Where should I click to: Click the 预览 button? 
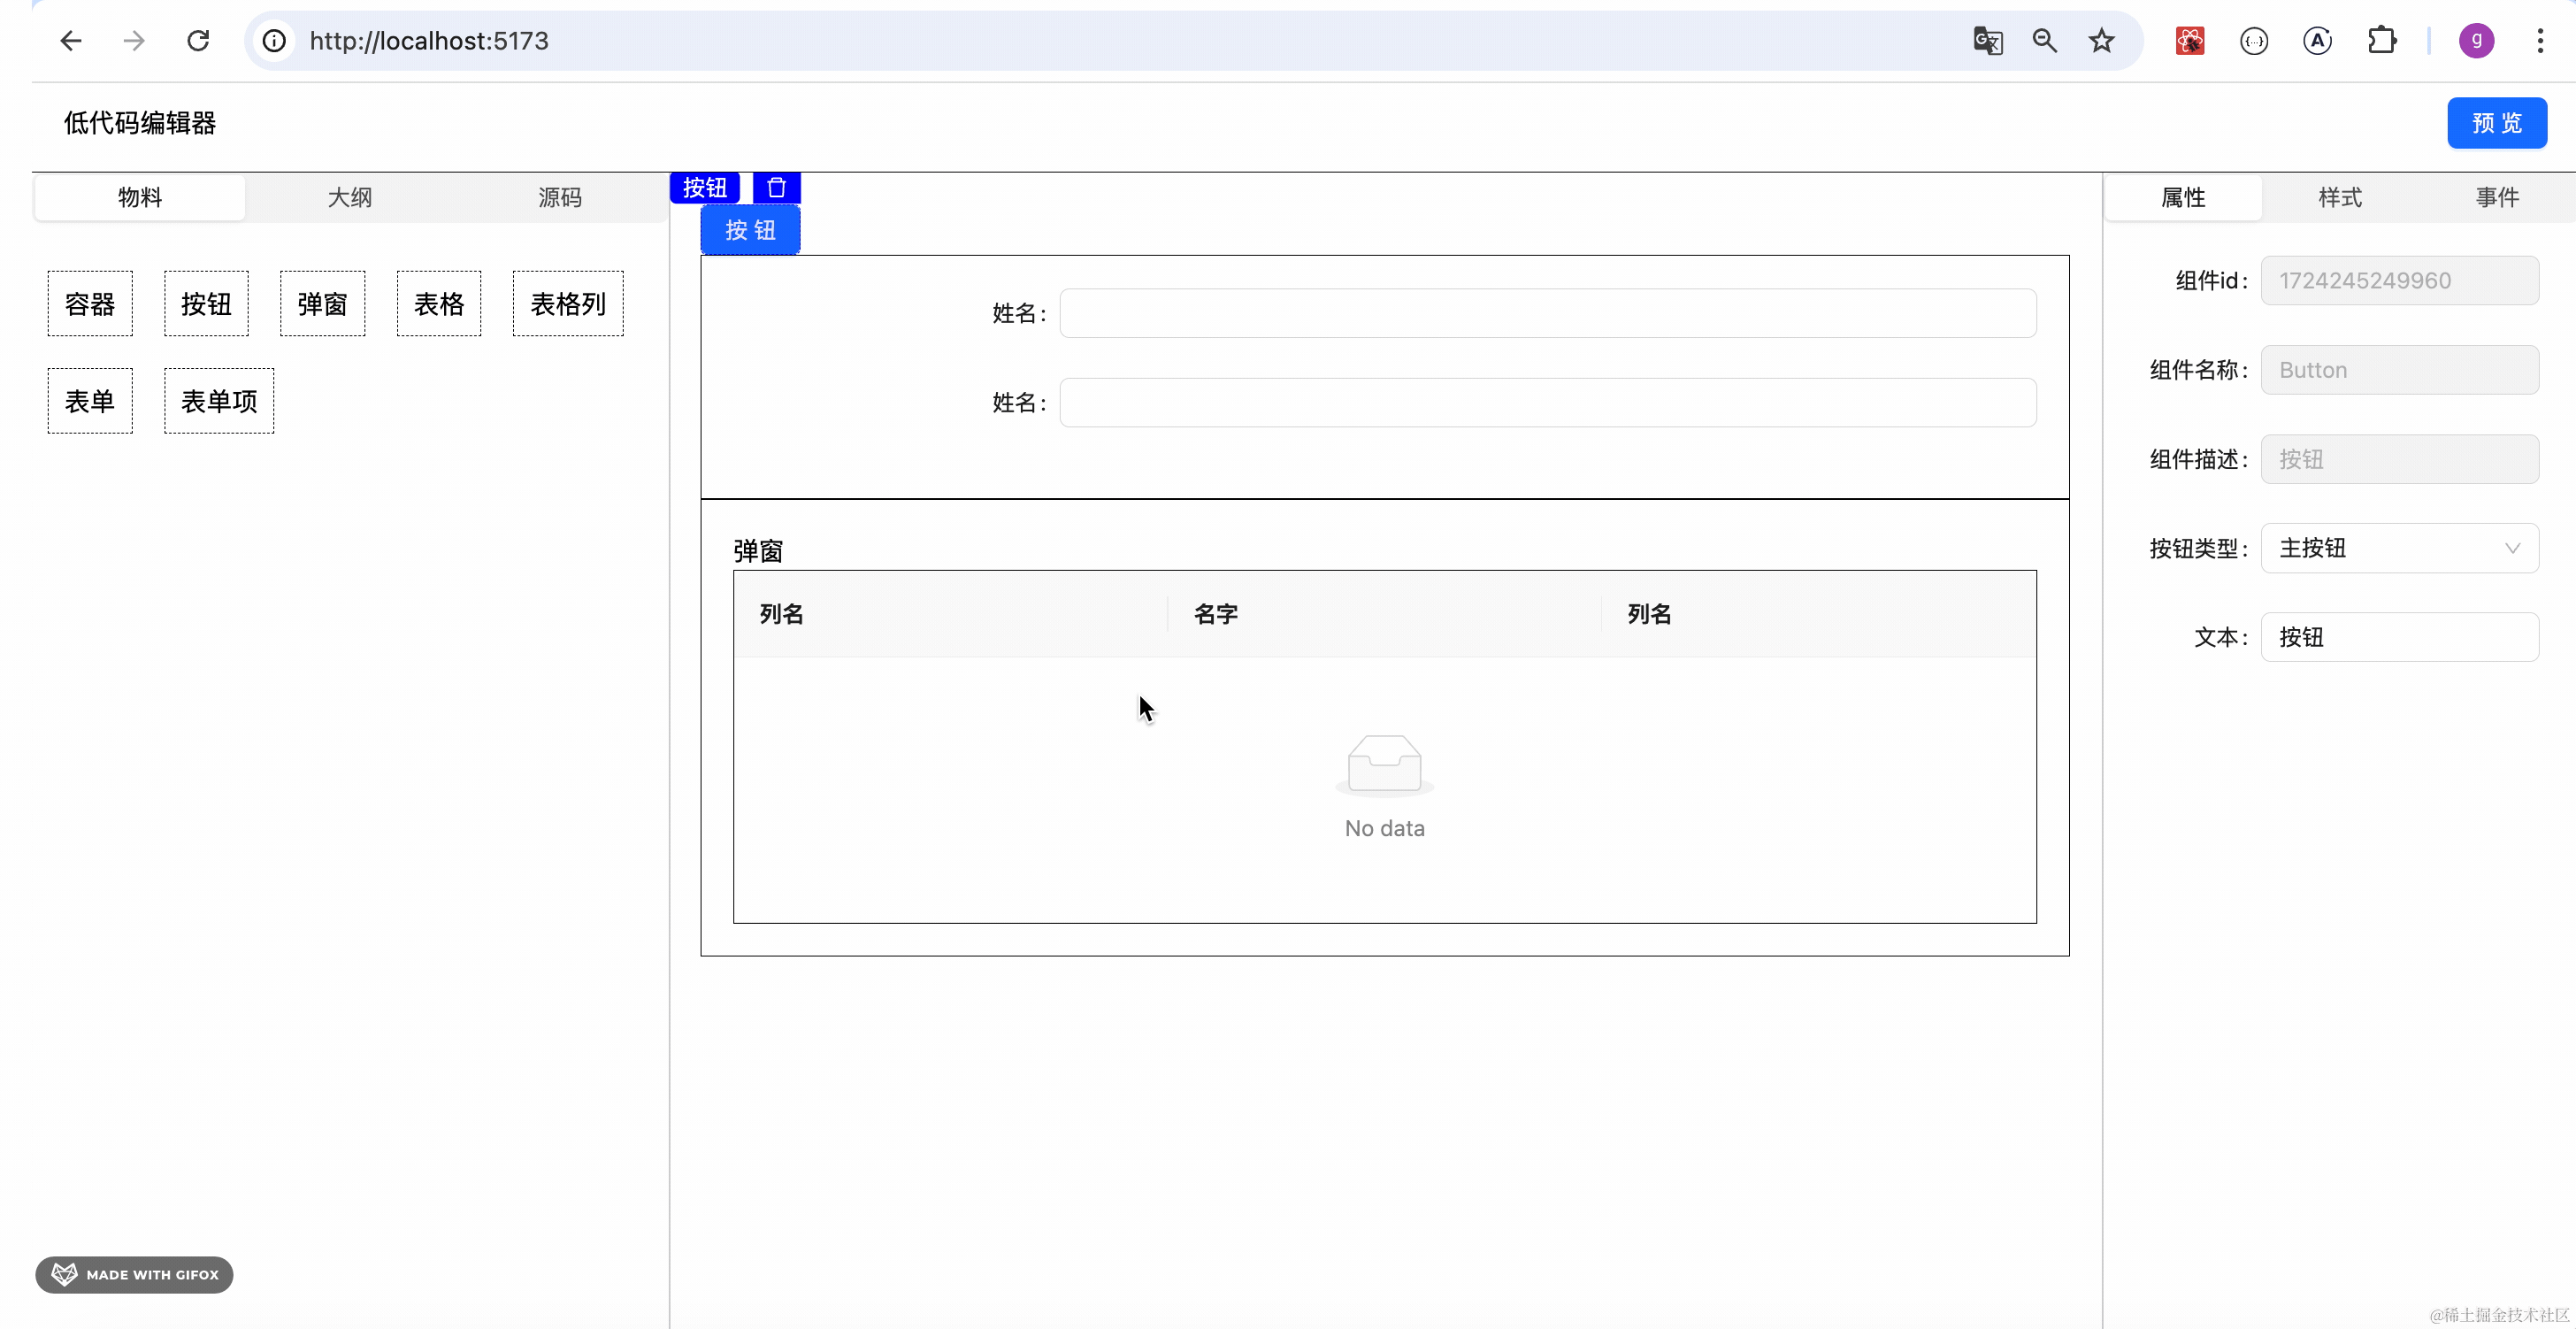[x=2496, y=123]
